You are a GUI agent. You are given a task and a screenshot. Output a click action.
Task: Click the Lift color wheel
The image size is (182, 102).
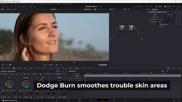pos(9,84)
